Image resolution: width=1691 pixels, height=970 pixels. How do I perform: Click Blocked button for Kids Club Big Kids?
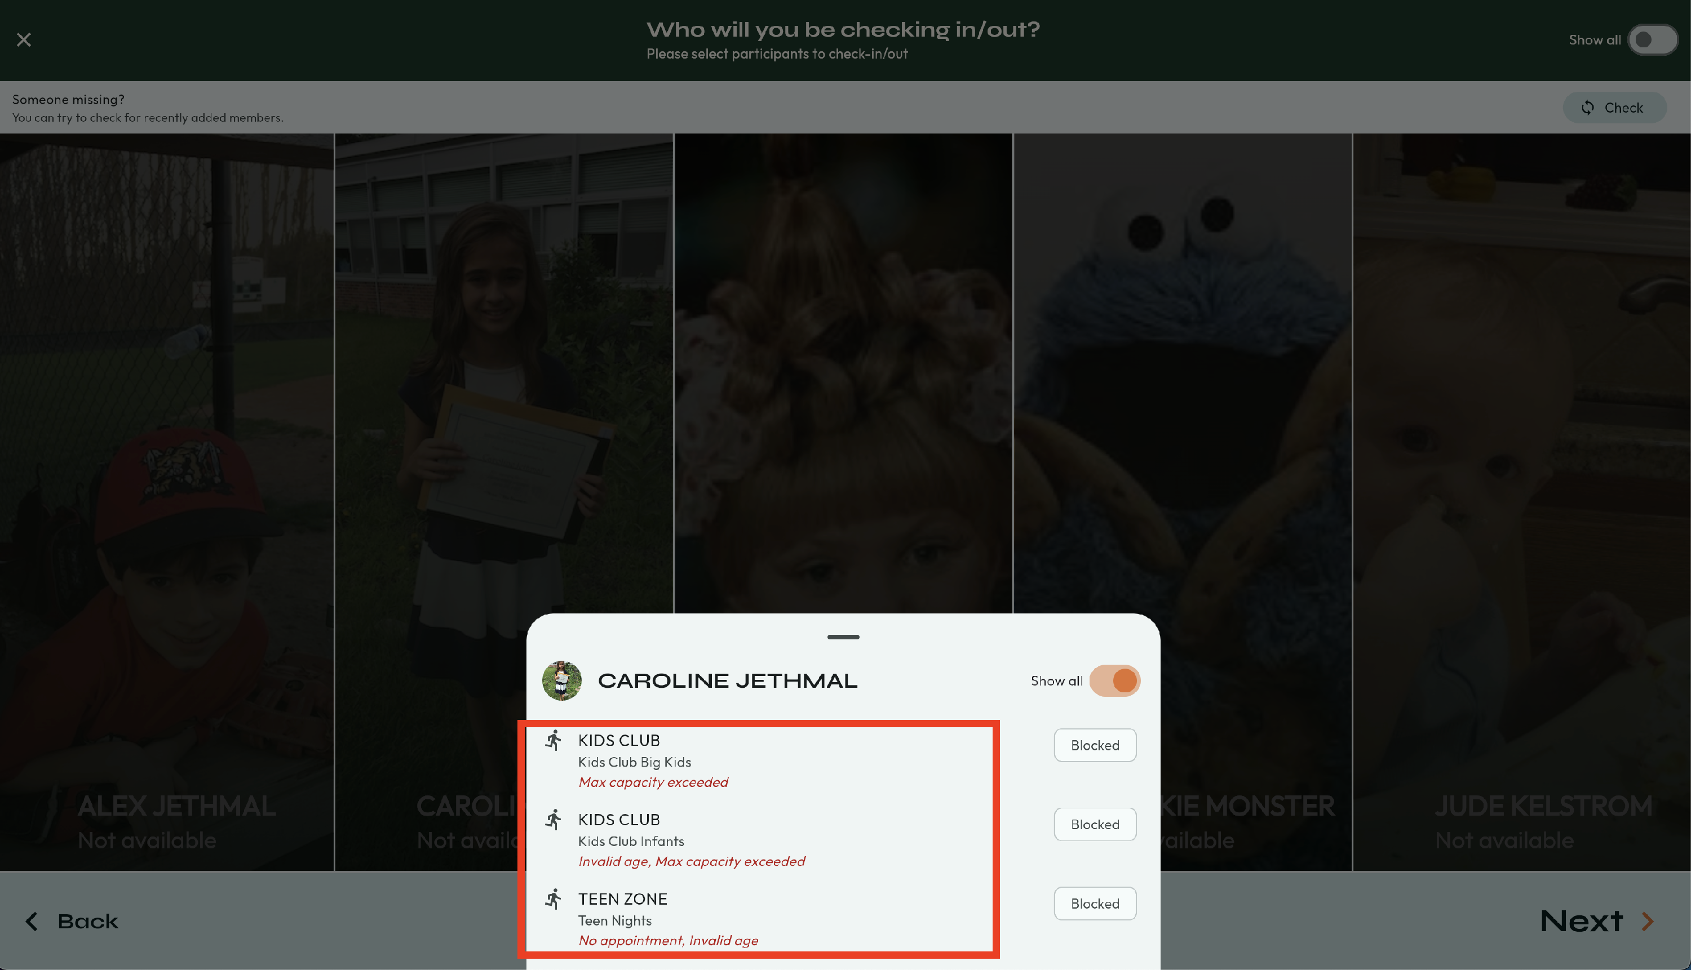pos(1095,745)
